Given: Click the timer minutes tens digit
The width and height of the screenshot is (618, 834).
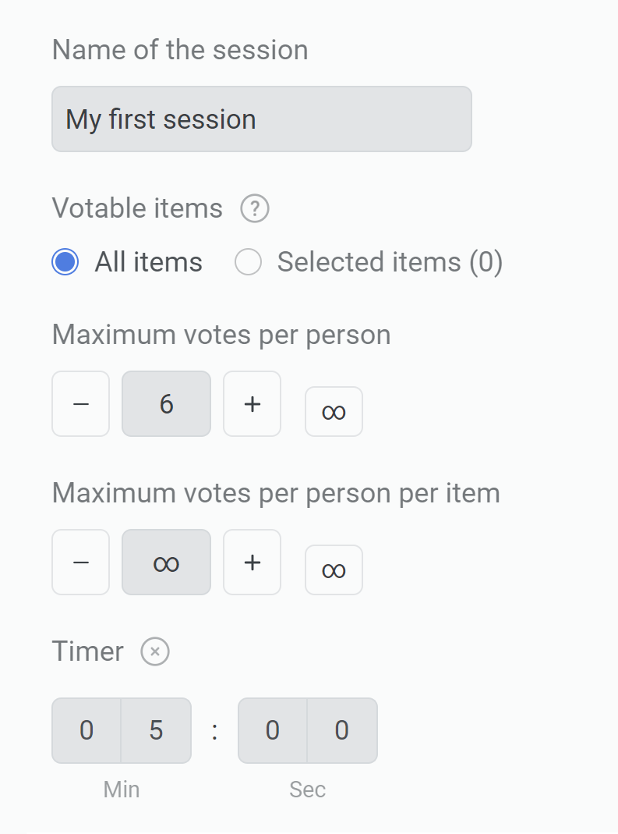Looking at the screenshot, I should pos(87,731).
